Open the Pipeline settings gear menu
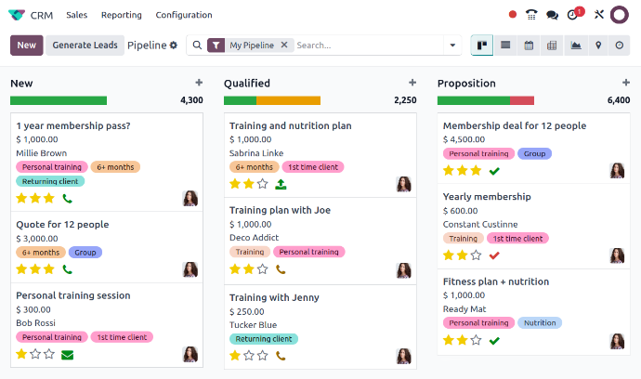This screenshot has height=379, width=641. pyautogui.click(x=173, y=45)
